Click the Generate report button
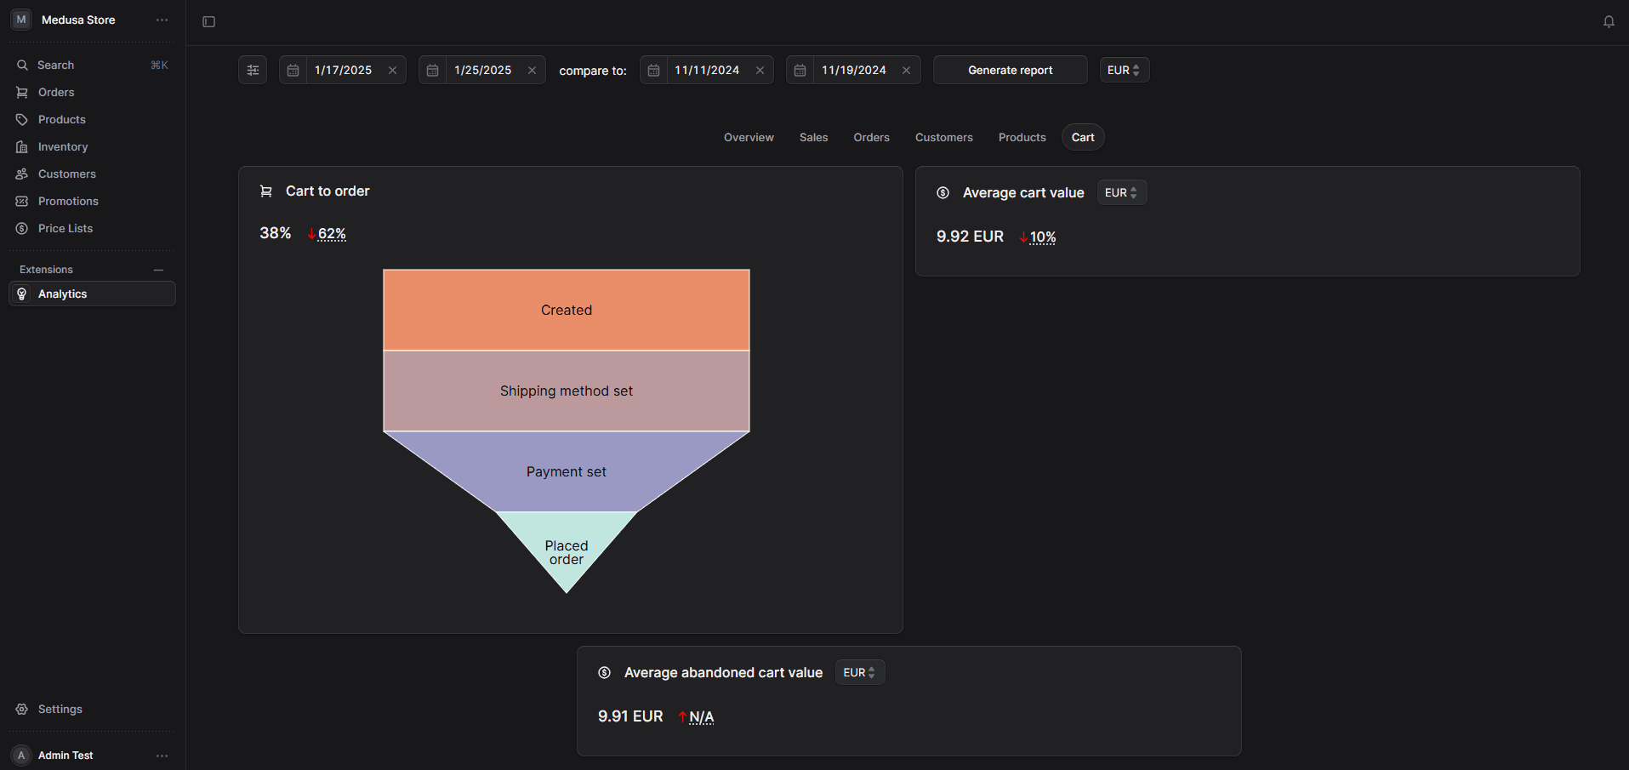The width and height of the screenshot is (1629, 770). [x=1010, y=71]
